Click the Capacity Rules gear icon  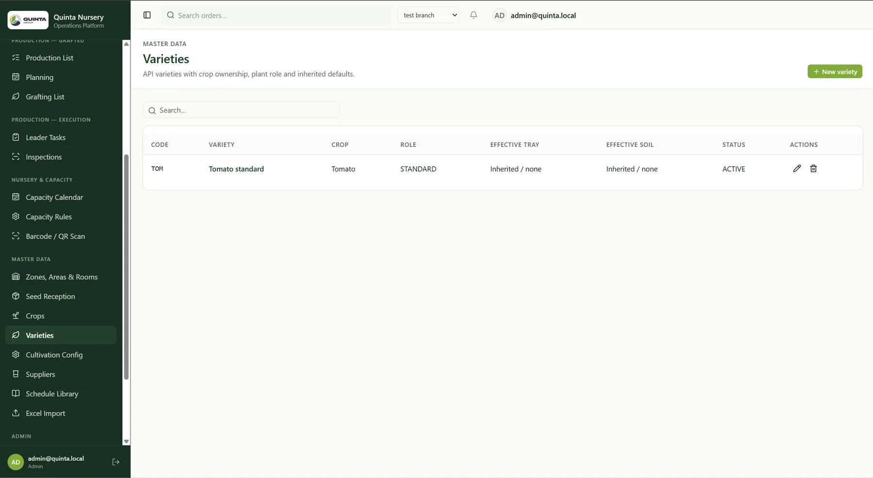click(x=16, y=216)
